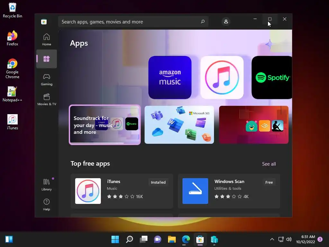Open taskbar Search
This screenshot has height=247, width=329.
pos(129,239)
